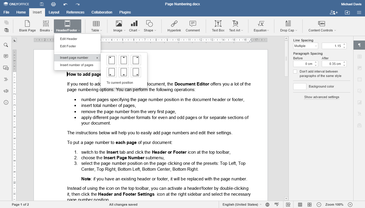This screenshot has height=208, width=365.
Task: Click the Header/Footer toolbar button
Action: click(67, 26)
